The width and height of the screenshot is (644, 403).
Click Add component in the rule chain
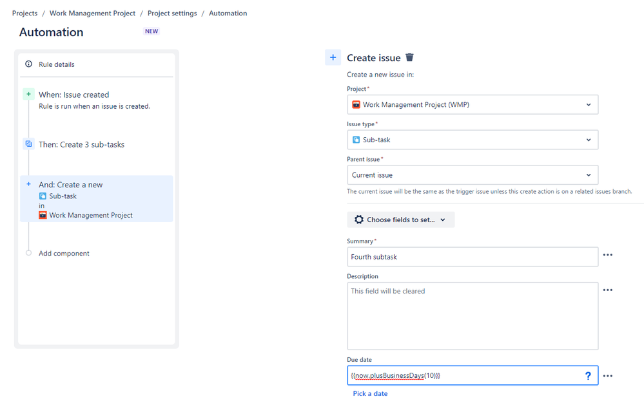(64, 254)
